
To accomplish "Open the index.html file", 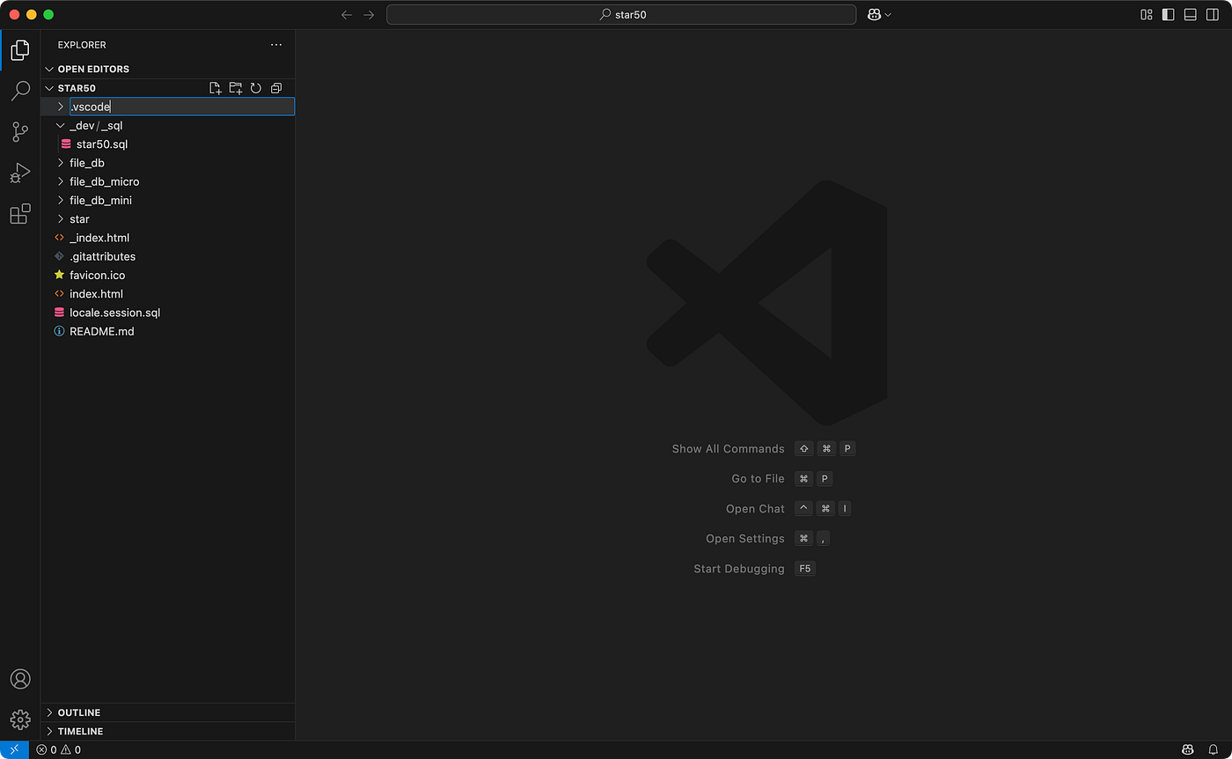I will (96, 294).
